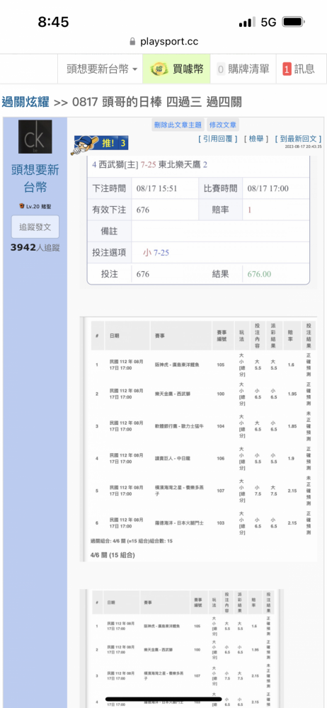Viewport: 327px width, 708px height.
Task: Tap the red unread message badge
Action: pos(287,69)
